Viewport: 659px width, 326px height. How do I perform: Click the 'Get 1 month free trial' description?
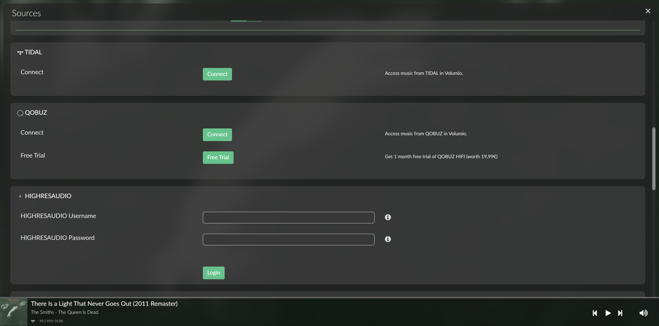441,156
